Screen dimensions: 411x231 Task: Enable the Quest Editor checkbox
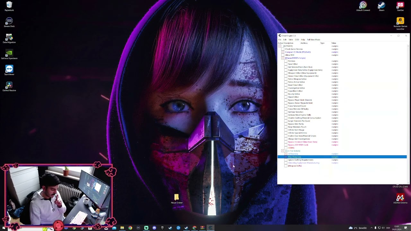pos(286,97)
